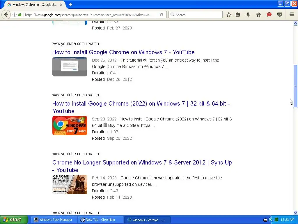This screenshot has width=298, height=224.
Task: Open 'How to Install Google Chrome on Windows 7 - YouTube'
Action: point(123,52)
